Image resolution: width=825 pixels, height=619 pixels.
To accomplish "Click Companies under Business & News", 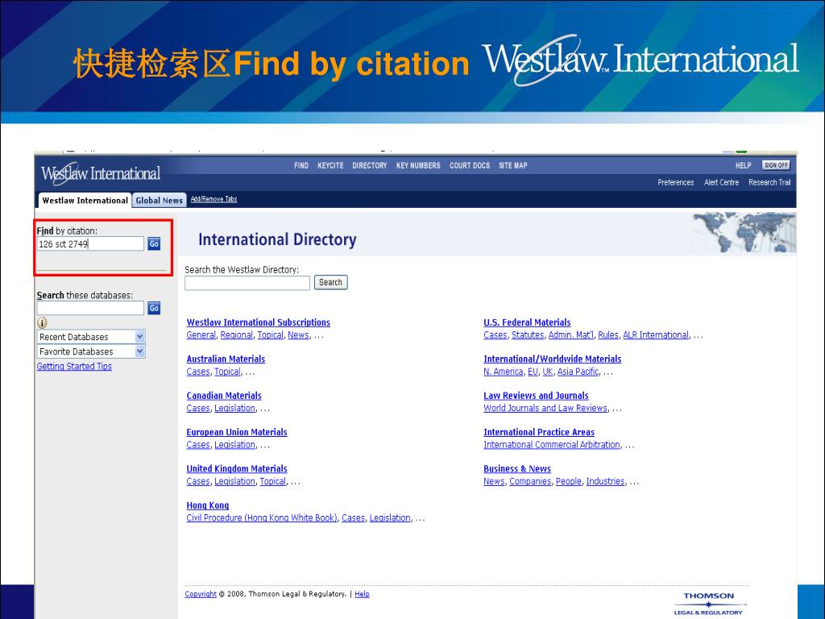I will coord(530,481).
